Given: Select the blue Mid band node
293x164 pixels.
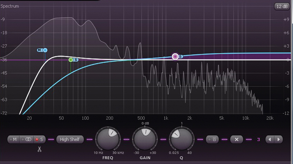Looking at the screenshot, I should pyautogui.click(x=45, y=50).
